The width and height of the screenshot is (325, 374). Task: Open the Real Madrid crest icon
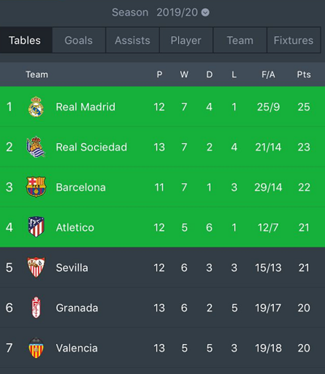(36, 107)
